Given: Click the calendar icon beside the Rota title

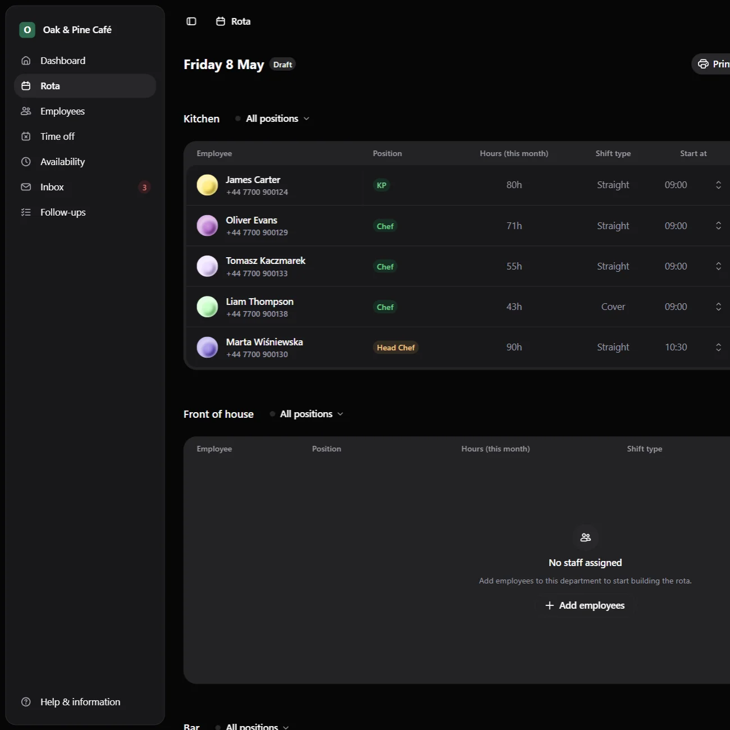Looking at the screenshot, I should 221,21.
